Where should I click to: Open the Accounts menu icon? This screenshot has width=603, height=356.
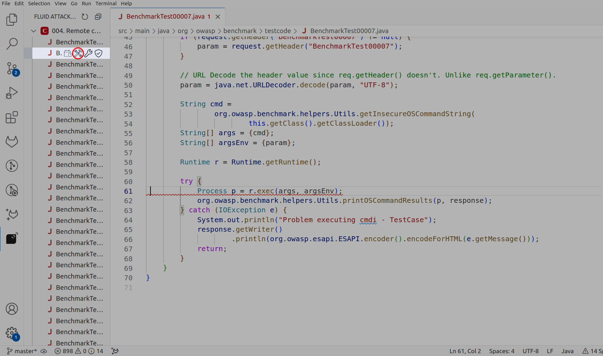[x=12, y=309]
